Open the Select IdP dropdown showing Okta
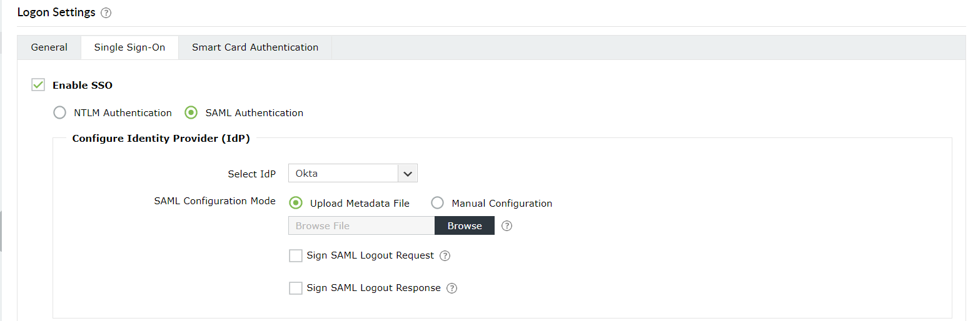 point(343,174)
